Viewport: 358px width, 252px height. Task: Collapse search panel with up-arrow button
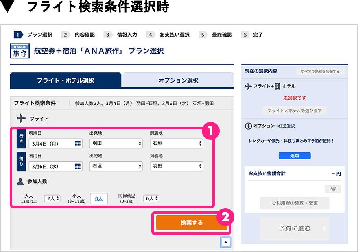[226, 242]
